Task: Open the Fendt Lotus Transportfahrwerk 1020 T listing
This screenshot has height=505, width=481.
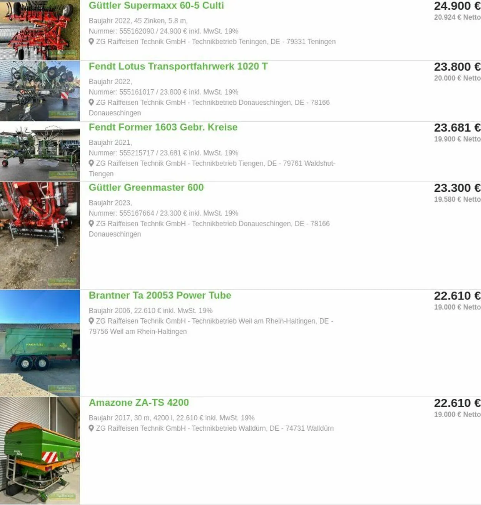Action: click(x=178, y=66)
